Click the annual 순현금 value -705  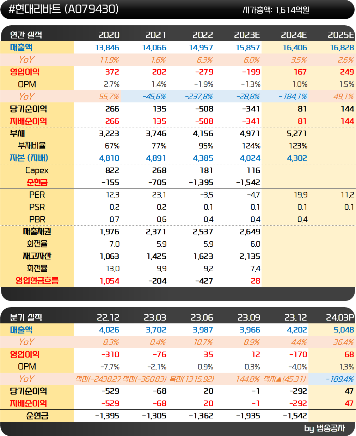pyautogui.click(x=157, y=182)
